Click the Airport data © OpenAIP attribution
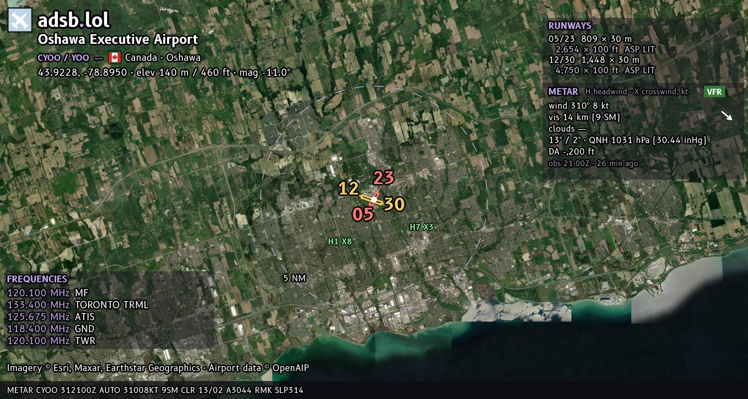This screenshot has width=748, height=399. (259, 368)
